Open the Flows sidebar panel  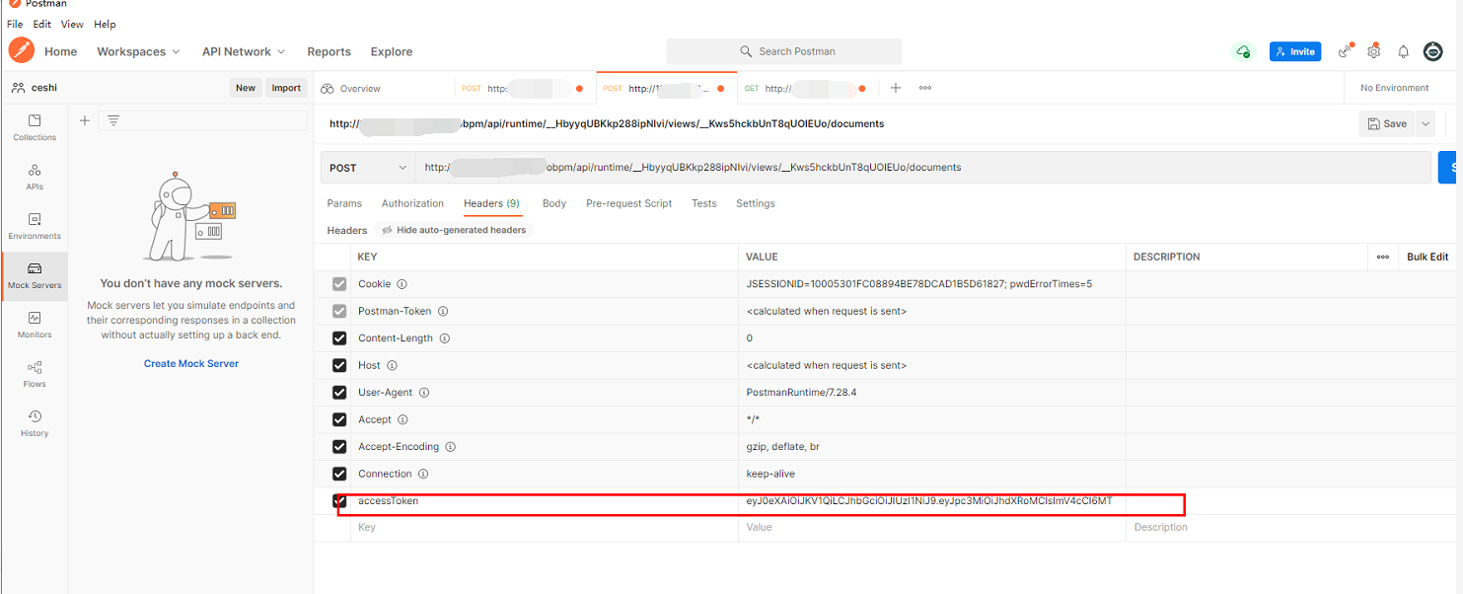point(35,374)
